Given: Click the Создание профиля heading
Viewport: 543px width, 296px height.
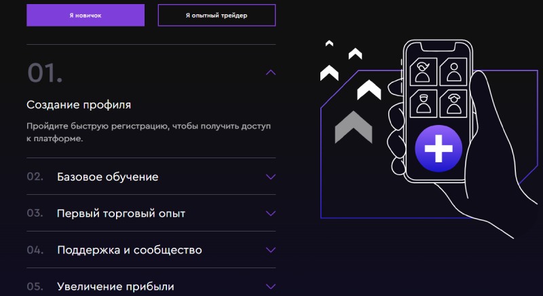Looking at the screenshot, I should [x=79, y=105].
